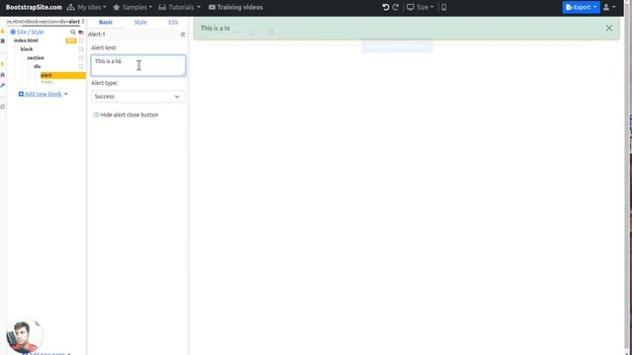
Task: Switch to the CSS tab
Action: [173, 22]
